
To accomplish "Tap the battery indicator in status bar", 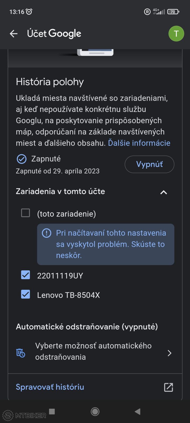I will (173, 12).
